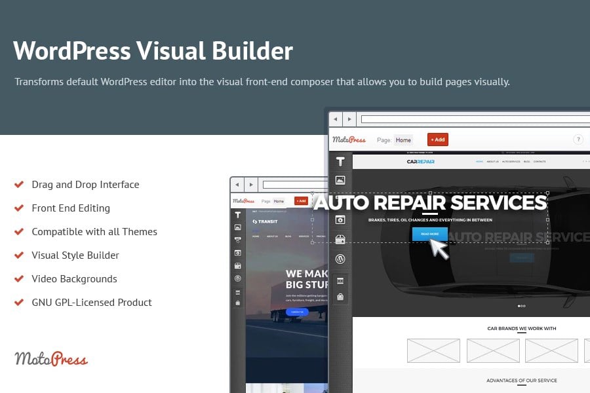Click the forward arrow in the Transit browser window
Image resolution: width=590 pixels, height=393 pixels.
251,185
